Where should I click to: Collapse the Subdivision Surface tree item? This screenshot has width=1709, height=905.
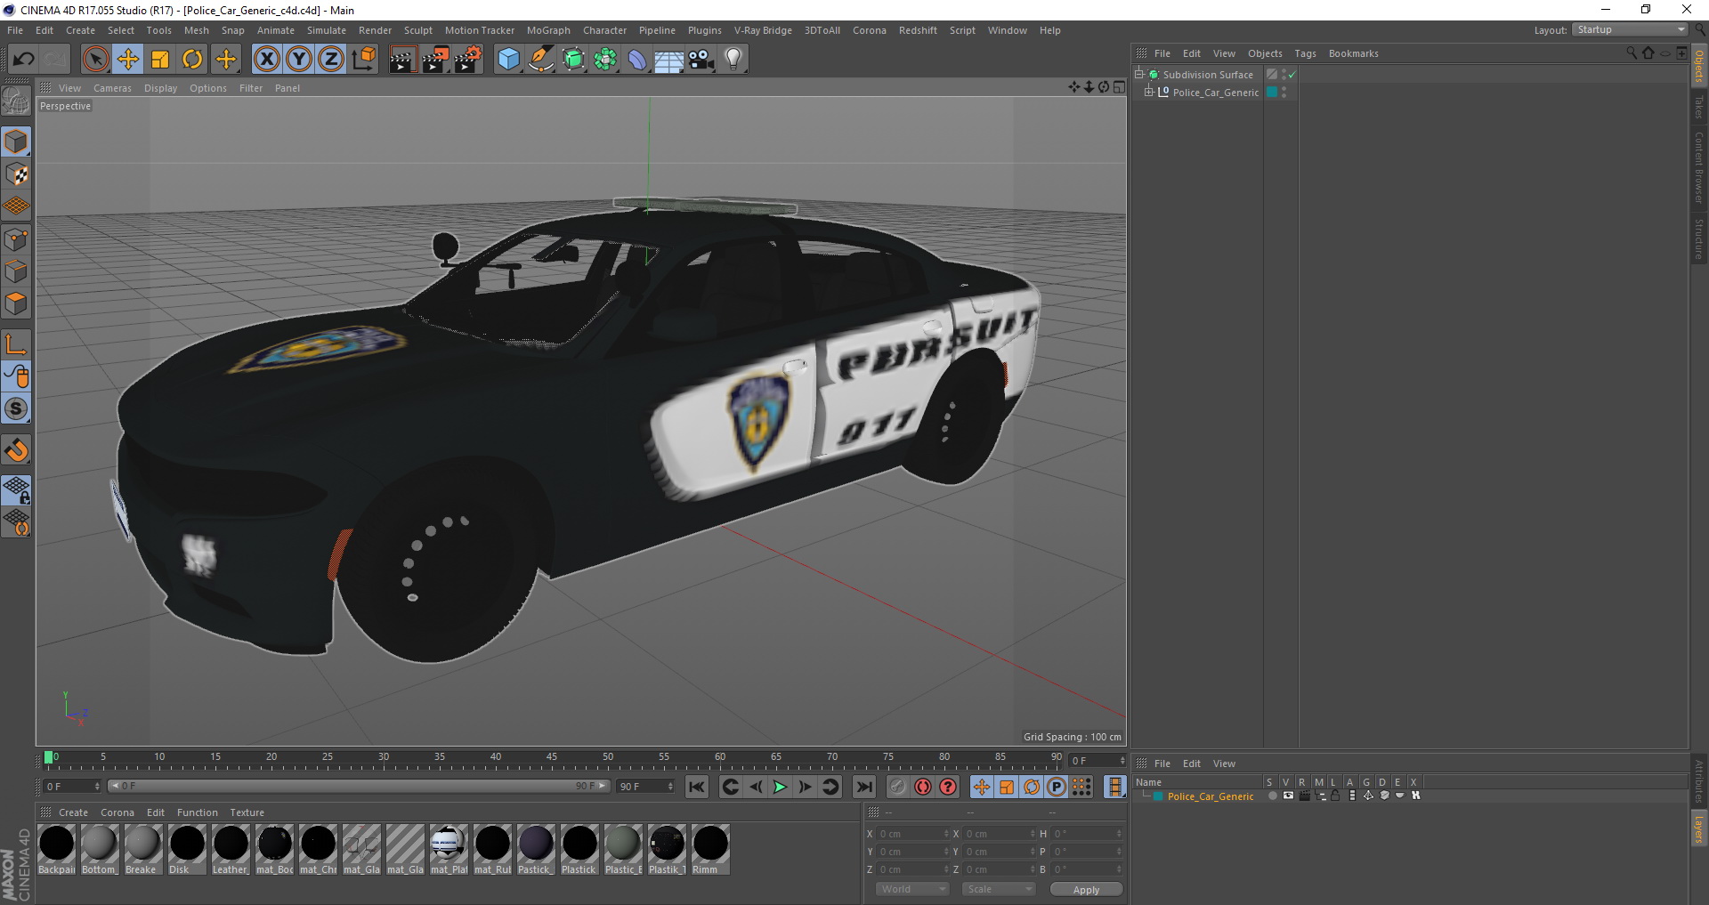(1138, 74)
